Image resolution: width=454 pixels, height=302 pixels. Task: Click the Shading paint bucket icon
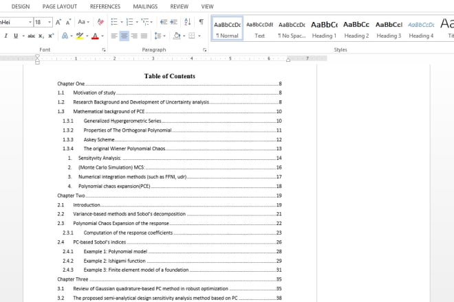pos(177,36)
